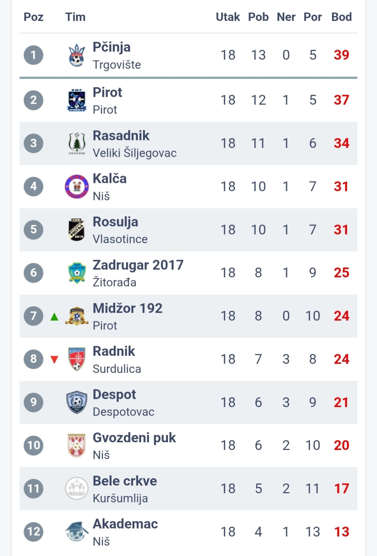Click Pčinja's 39 points value
This screenshot has height=556, width=377.
[x=341, y=55]
